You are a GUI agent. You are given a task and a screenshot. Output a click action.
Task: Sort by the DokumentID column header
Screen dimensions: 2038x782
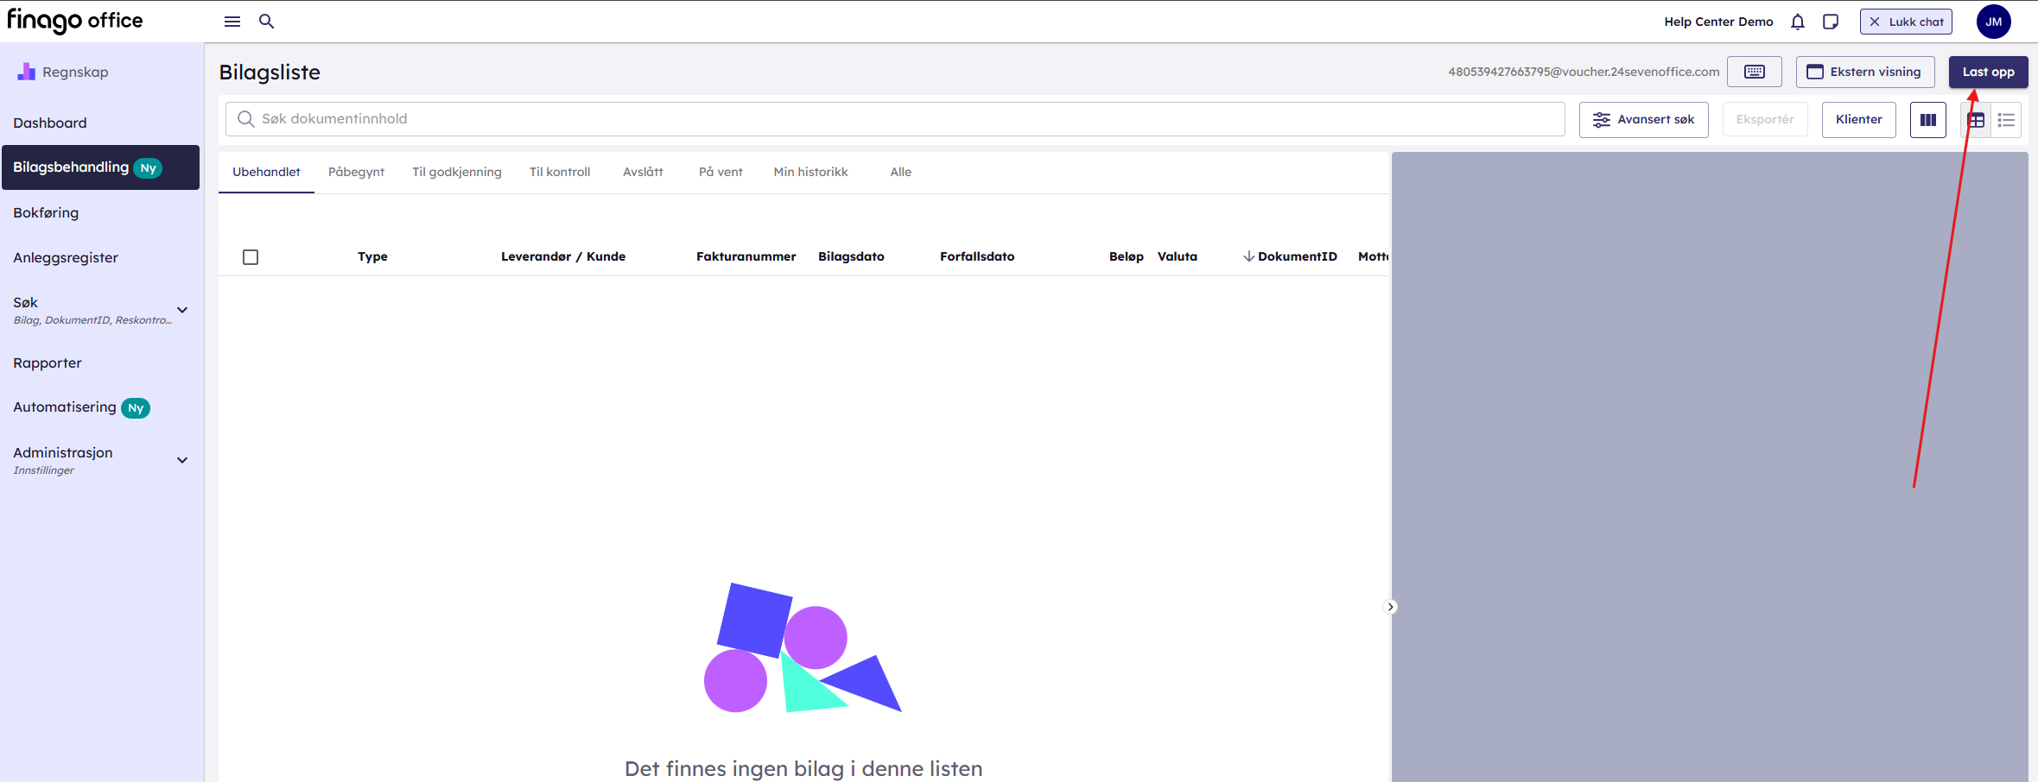coord(1296,256)
